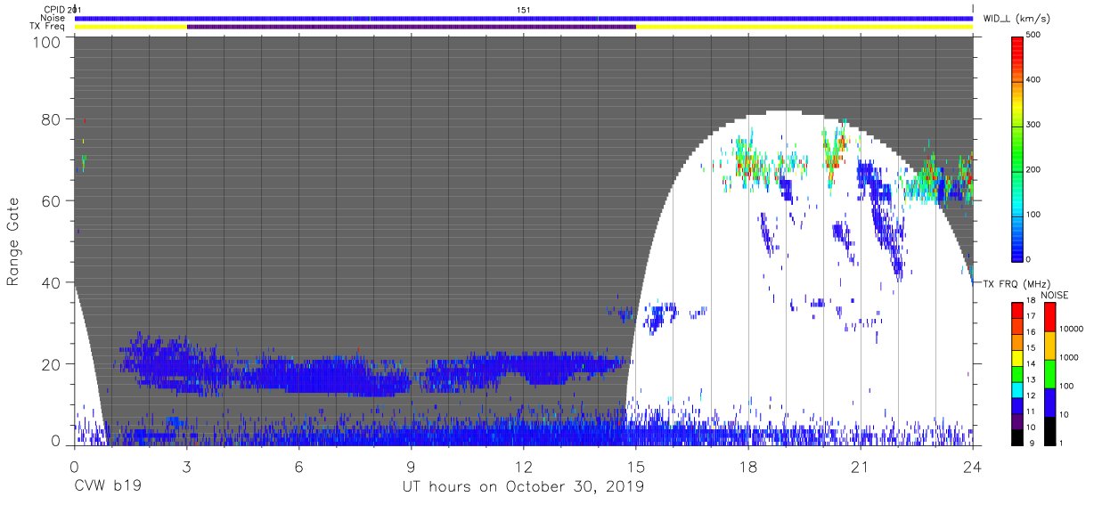Click the "18" tick on the UT hours axis
The width and height of the screenshot is (1094, 505).
tap(748, 467)
